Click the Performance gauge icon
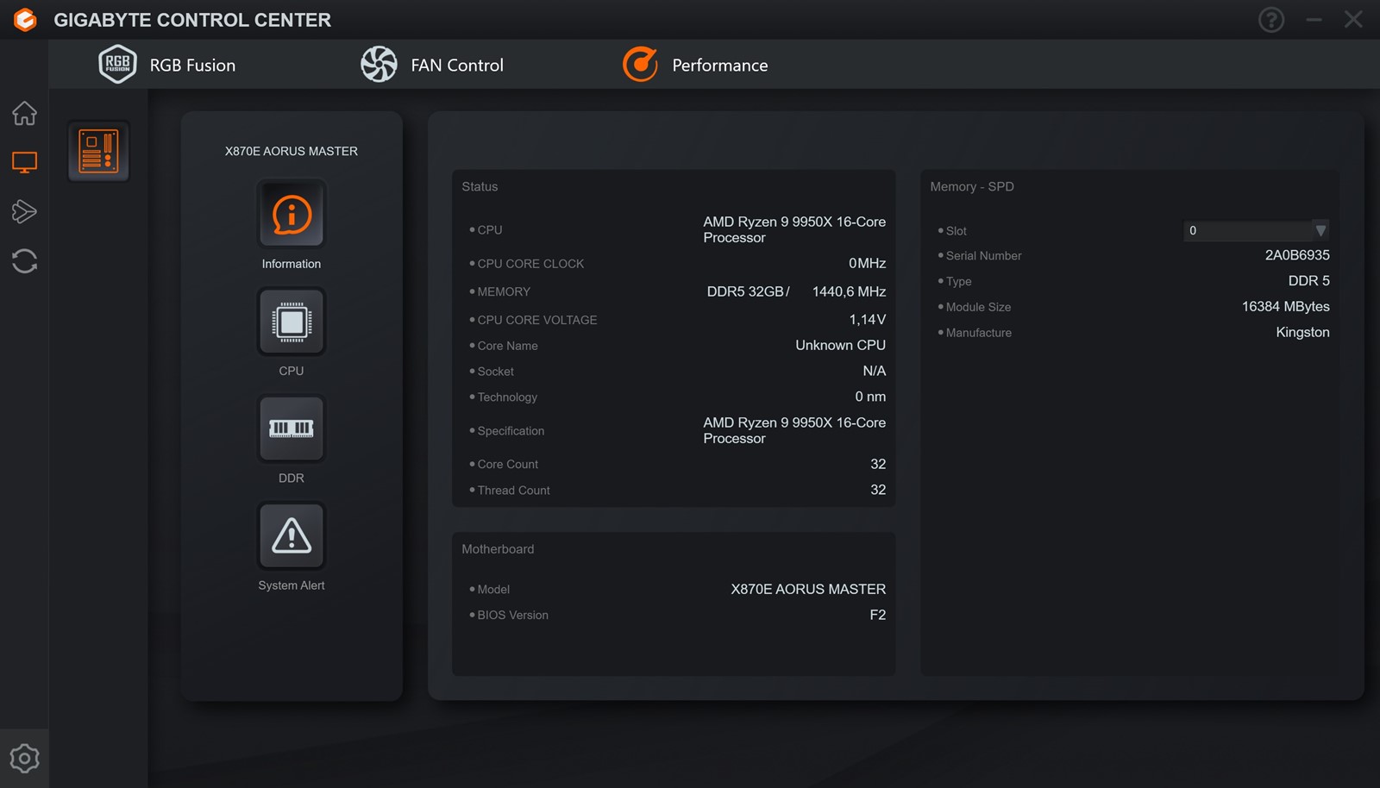 (640, 65)
